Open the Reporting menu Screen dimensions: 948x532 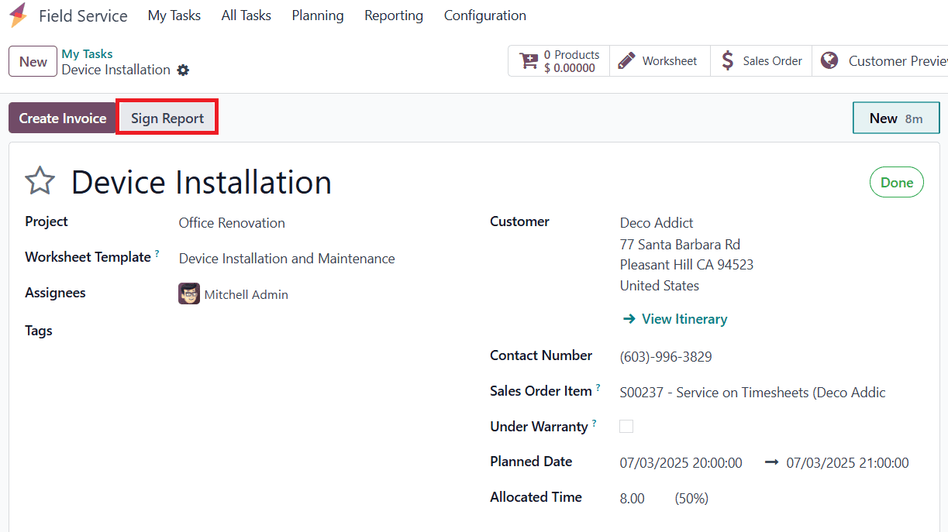[394, 15]
